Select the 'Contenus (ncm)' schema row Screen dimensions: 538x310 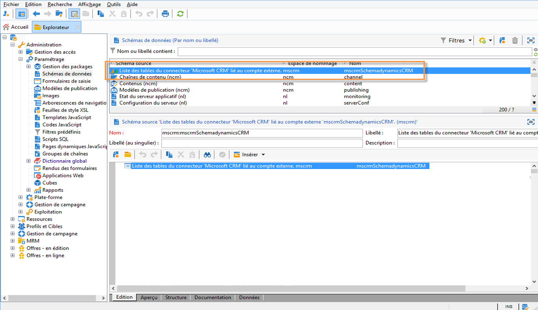pos(320,84)
